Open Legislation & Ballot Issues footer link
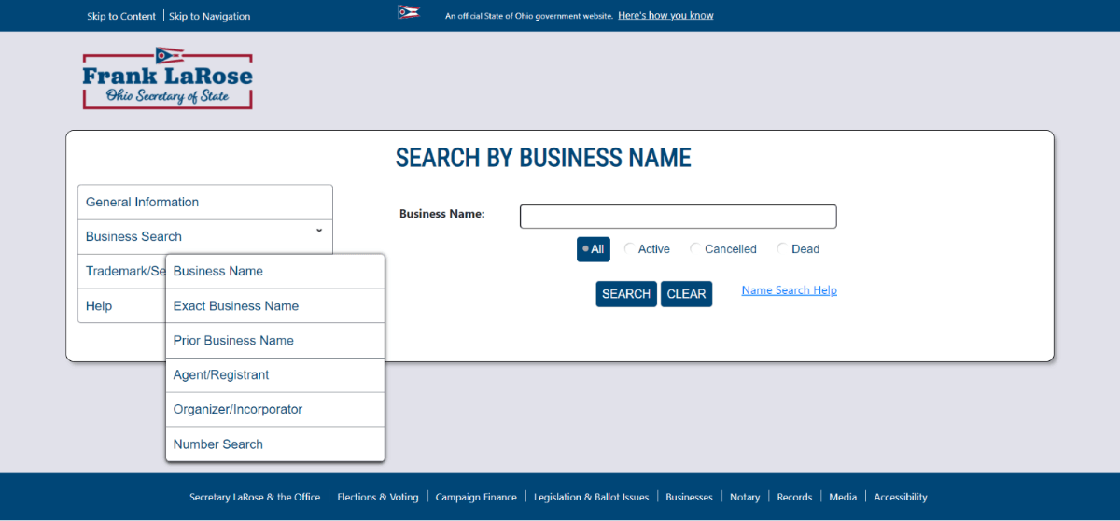This screenshot has width=1120, height=521. coord(591,497)
